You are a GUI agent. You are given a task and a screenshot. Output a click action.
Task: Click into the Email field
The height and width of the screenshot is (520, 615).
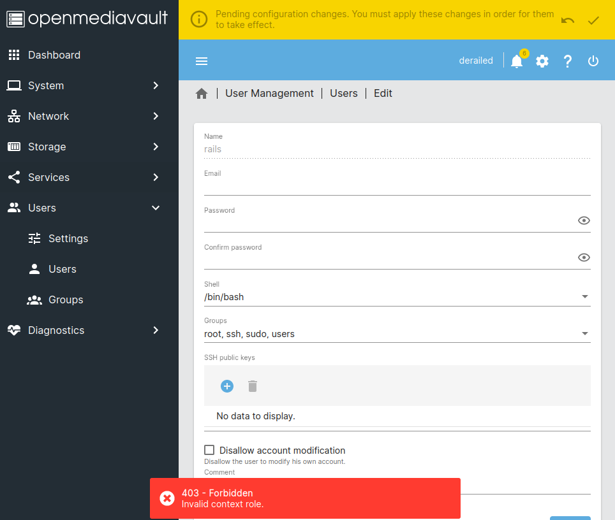pos(397,186)
